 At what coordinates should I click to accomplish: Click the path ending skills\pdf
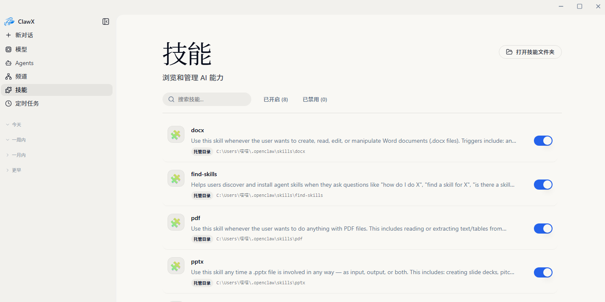(259, 239)
